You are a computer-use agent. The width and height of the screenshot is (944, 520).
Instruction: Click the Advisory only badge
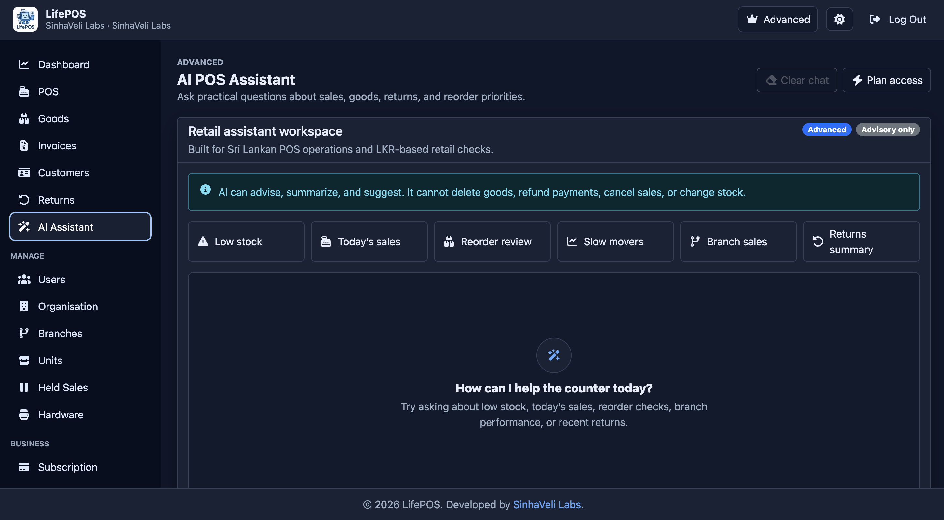tap(888, 130)
